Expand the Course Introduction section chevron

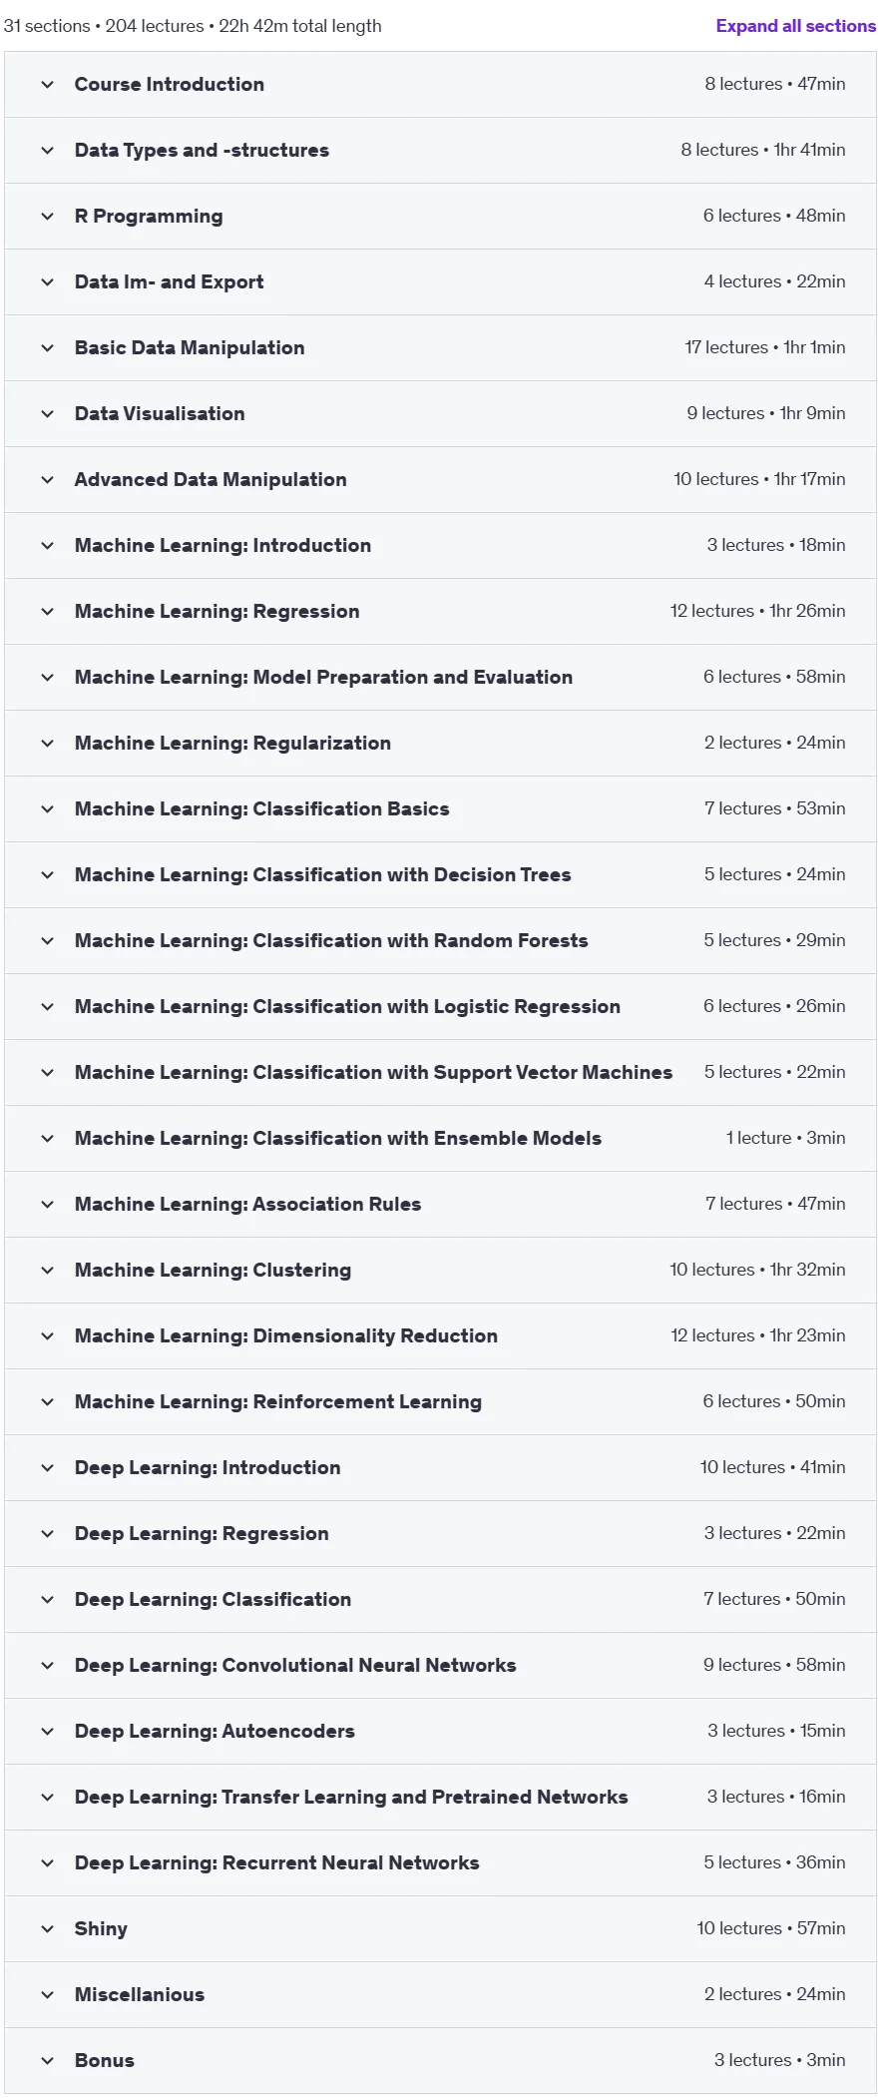pos(47,85)
